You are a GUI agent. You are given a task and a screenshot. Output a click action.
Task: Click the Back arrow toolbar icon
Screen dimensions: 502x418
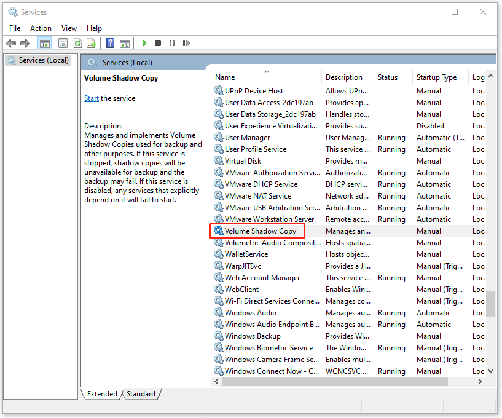11,43
